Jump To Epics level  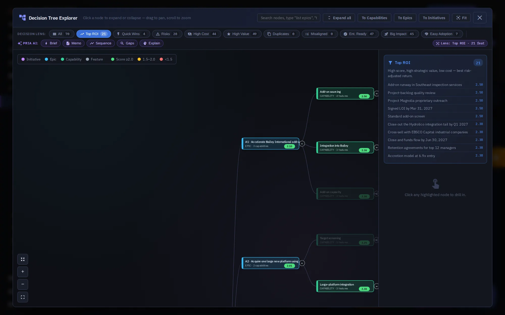pyautogui.click(x=405, y=18)
